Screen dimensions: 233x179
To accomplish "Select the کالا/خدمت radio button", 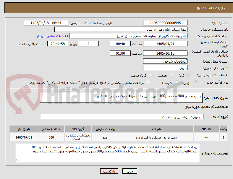I will click(151, 75).
